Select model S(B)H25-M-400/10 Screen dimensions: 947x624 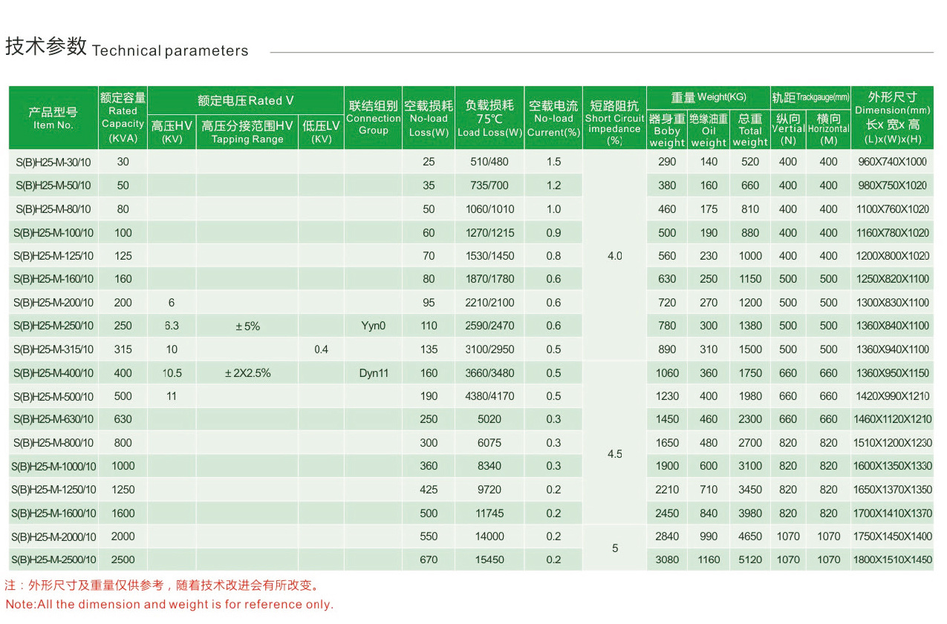(x=53, y=373)
